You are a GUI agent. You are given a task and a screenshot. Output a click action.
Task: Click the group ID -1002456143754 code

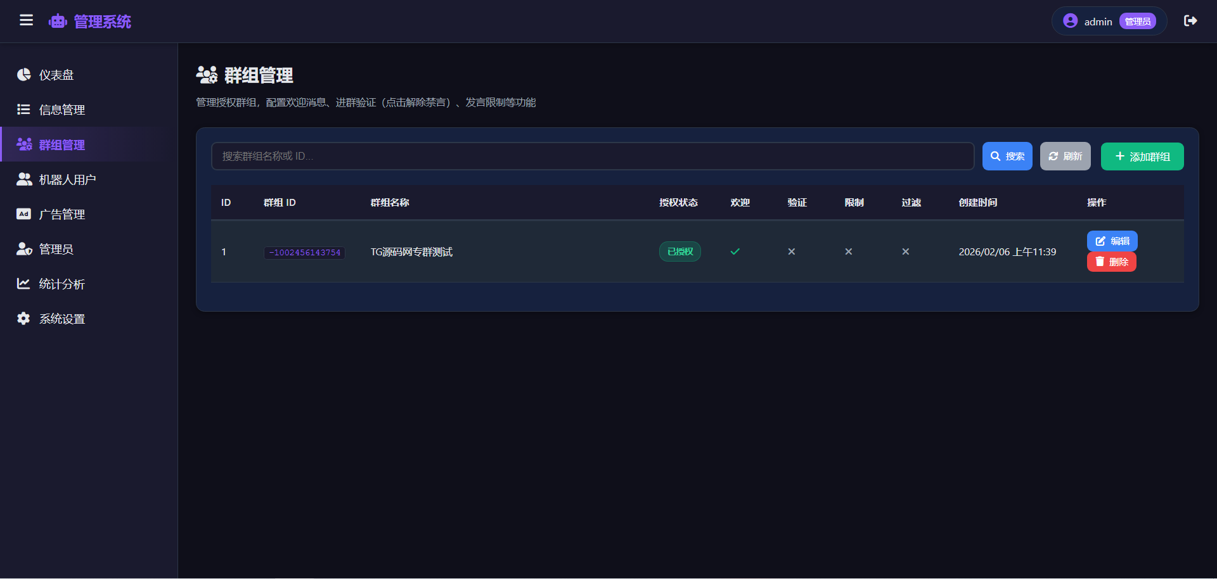click(x=304, y=253)
